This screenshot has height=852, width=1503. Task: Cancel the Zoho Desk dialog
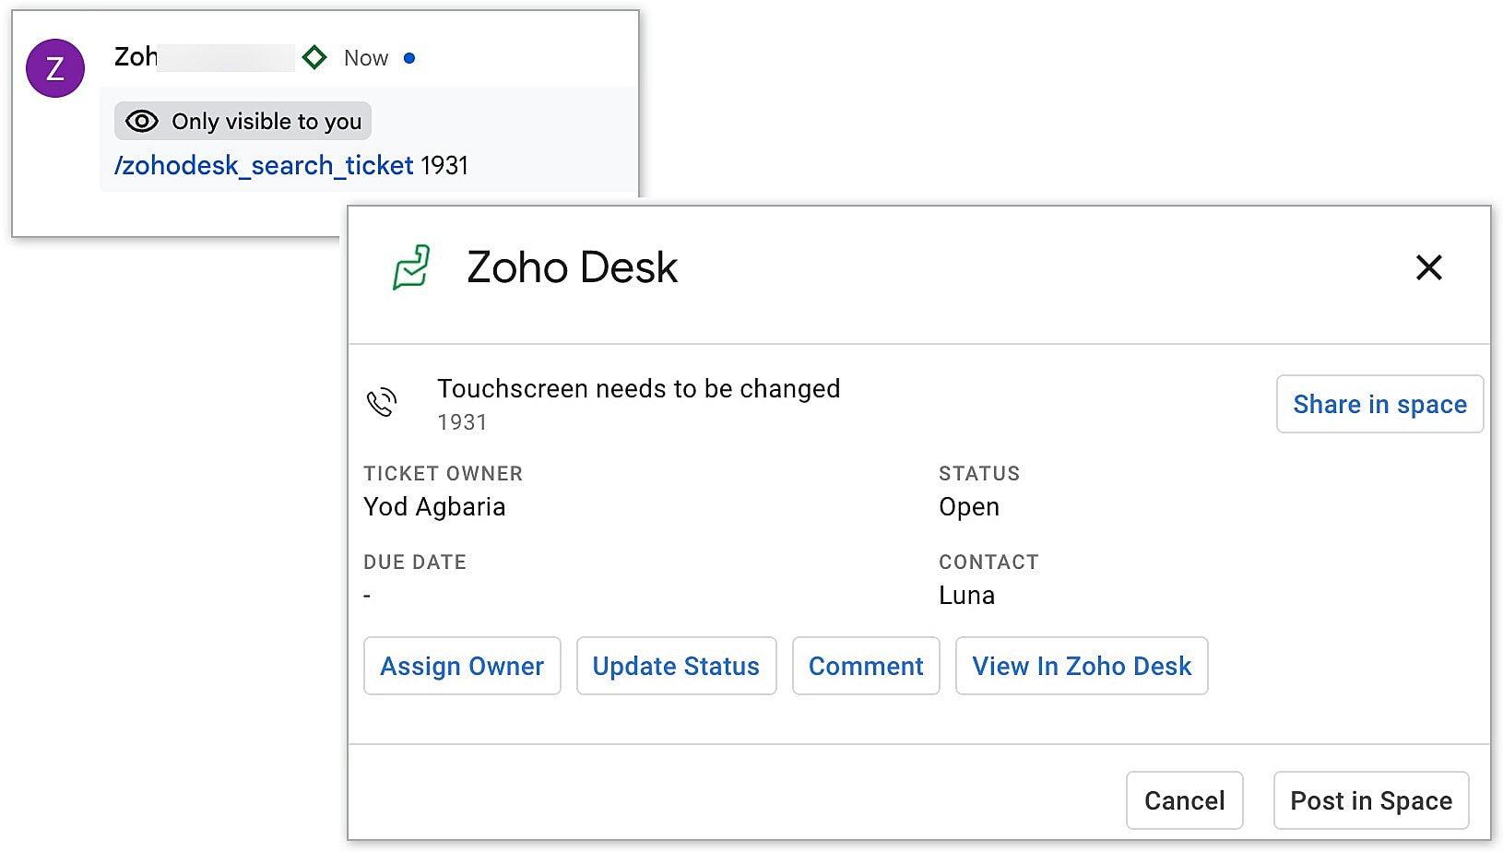1184,800
